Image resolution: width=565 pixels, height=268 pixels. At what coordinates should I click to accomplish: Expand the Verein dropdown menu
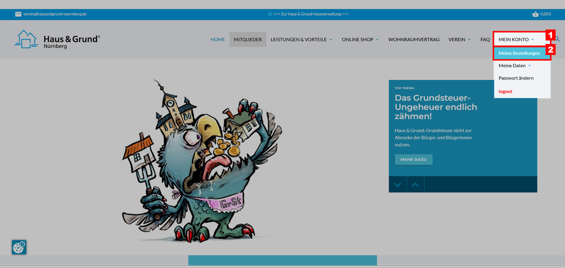[x=459, y=39]
